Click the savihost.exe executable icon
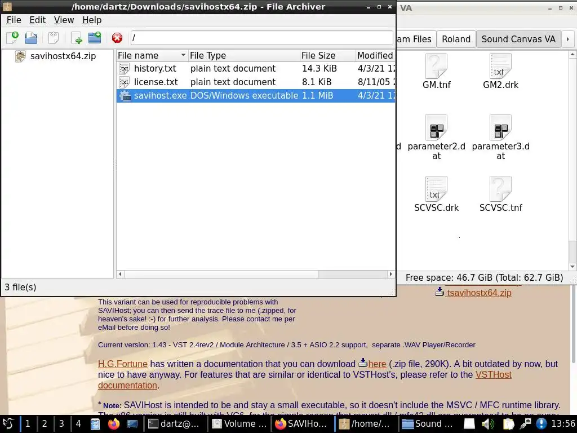Screen dimensions: 577x433 [125, 95]
